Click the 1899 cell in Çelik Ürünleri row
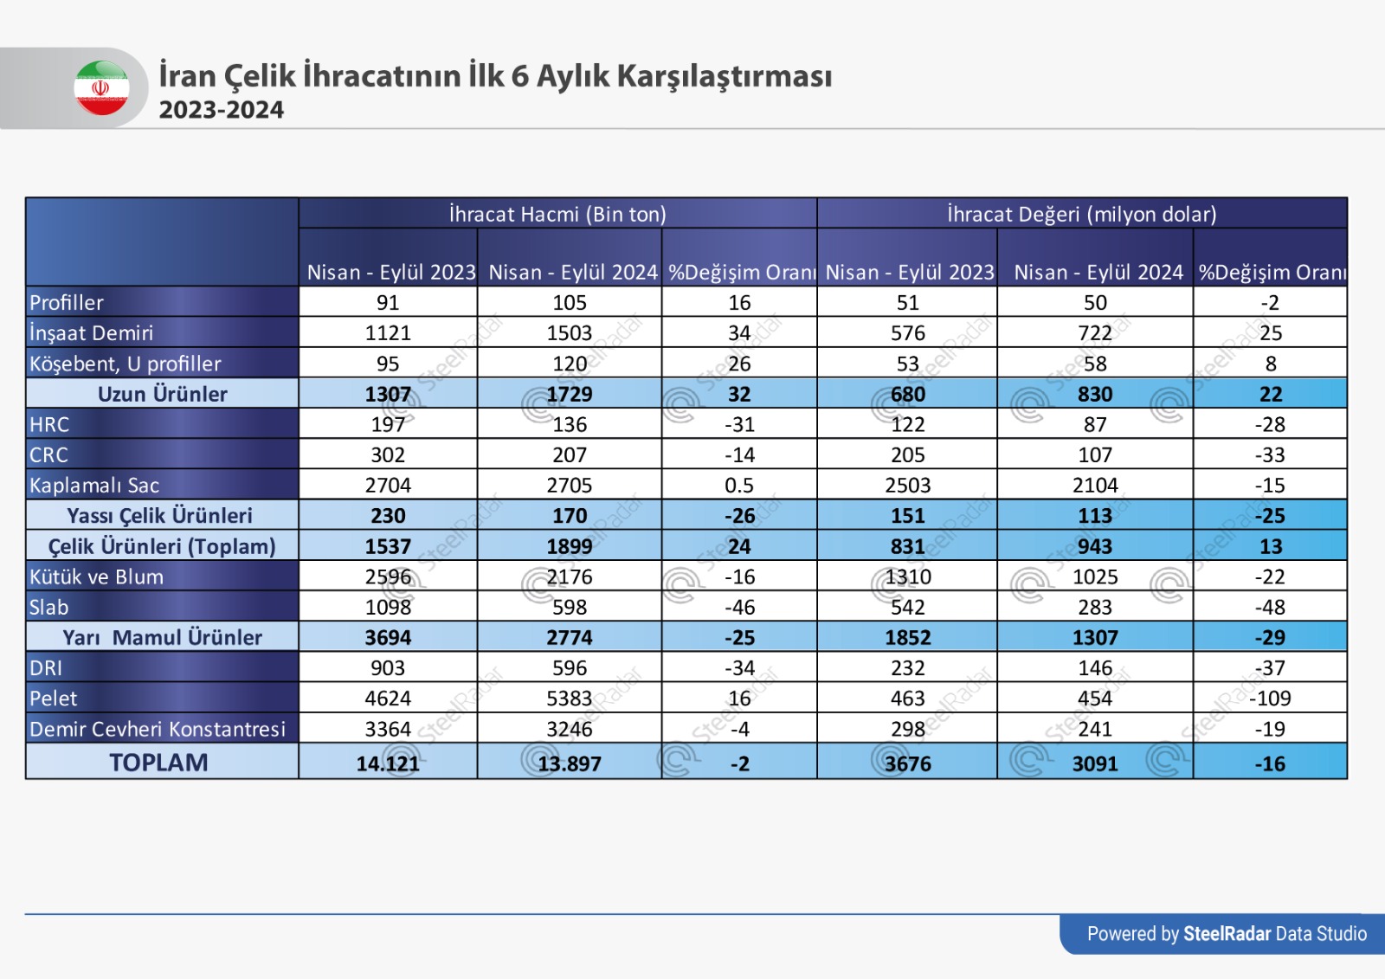The width and height of the screenshot is (1385, 979). pos(570,546)
